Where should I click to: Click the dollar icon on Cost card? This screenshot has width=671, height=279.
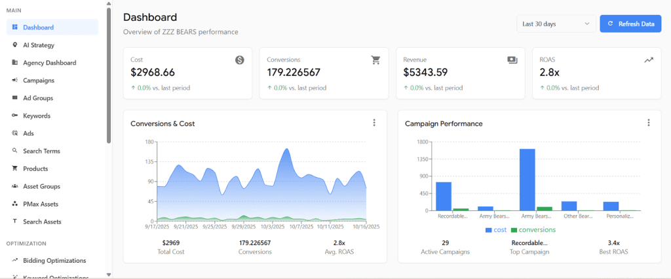[x=240, y=60]
